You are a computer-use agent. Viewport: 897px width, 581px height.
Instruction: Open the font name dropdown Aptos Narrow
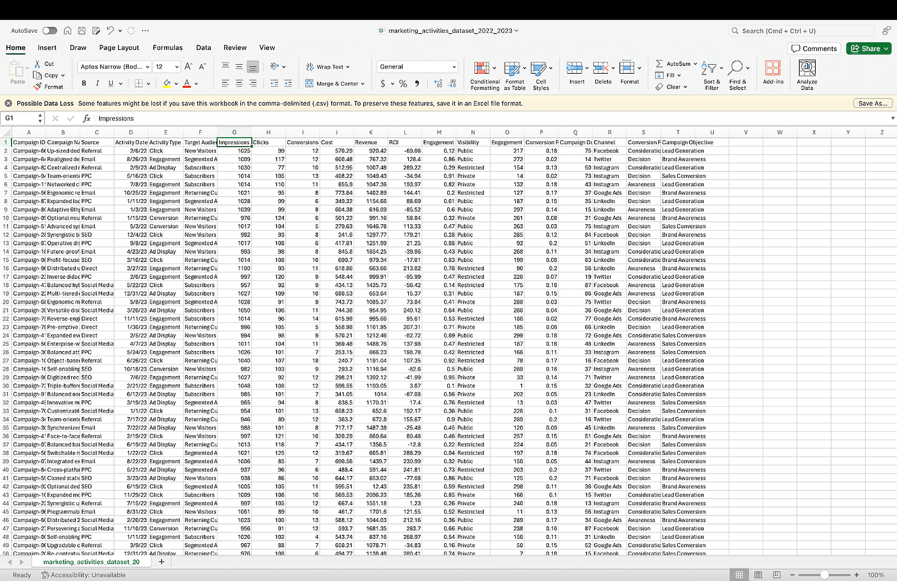pyautogui.click(x=114, y=67)
